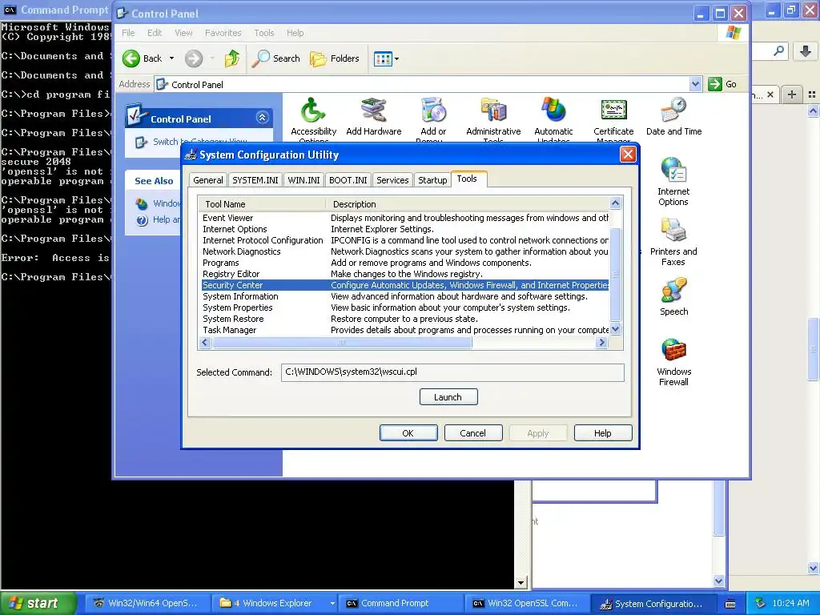Click the Launch button
The width and height of the screenshot is (820, 615).
448,397
